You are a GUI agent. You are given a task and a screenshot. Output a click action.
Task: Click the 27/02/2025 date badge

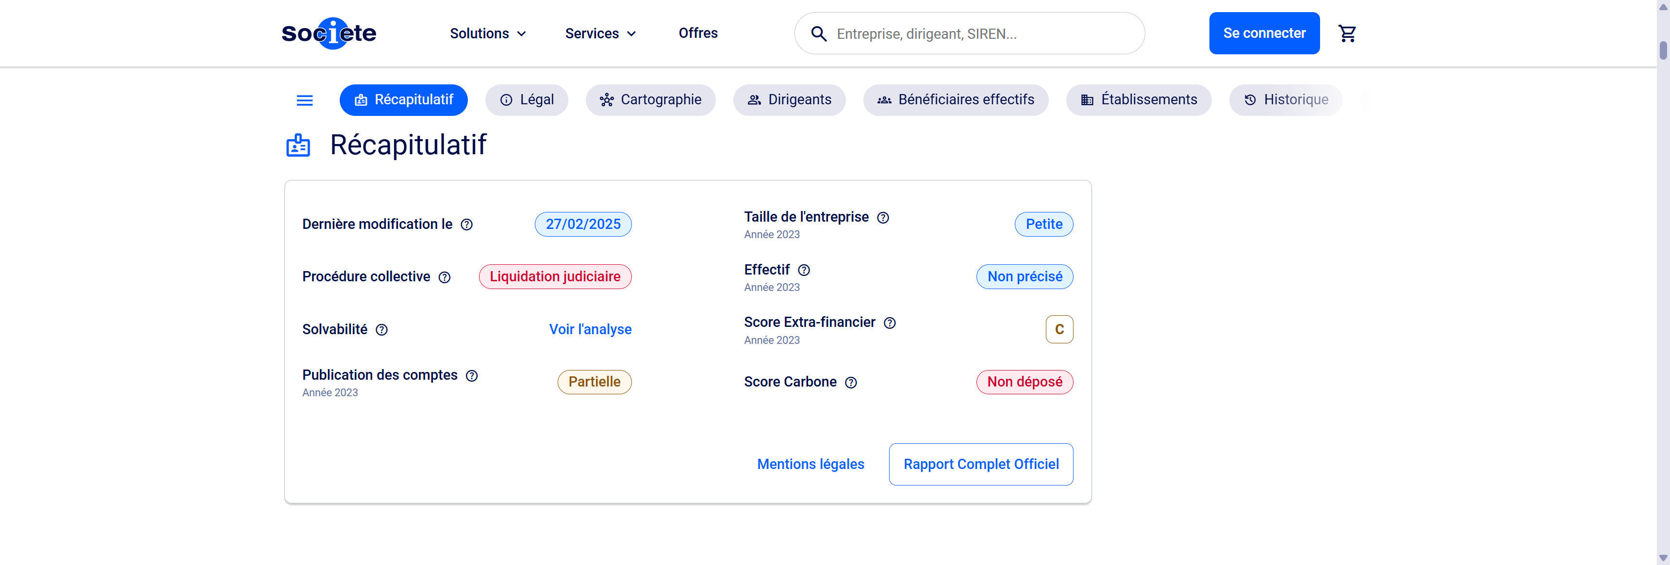click(583, 224)
